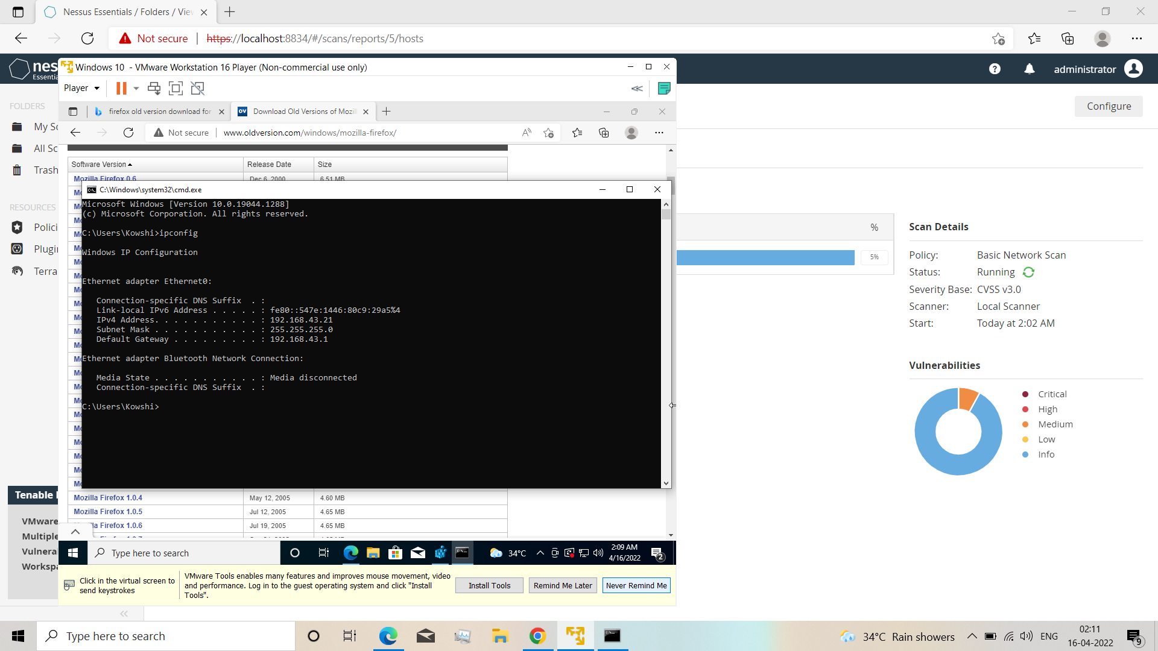
Task: Open a new tab in the guest Edge browser
Action: (x=387, y=112)
